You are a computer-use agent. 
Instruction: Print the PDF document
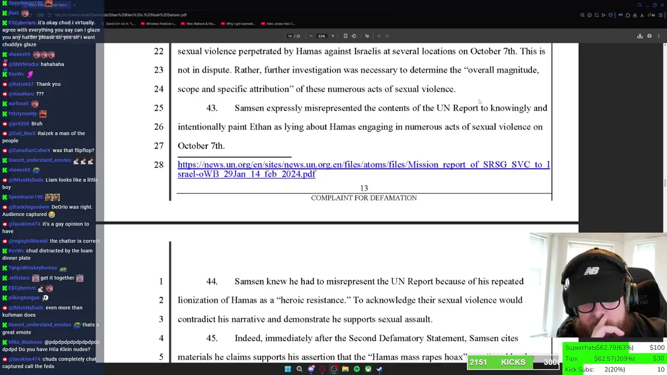coord(649,36)
